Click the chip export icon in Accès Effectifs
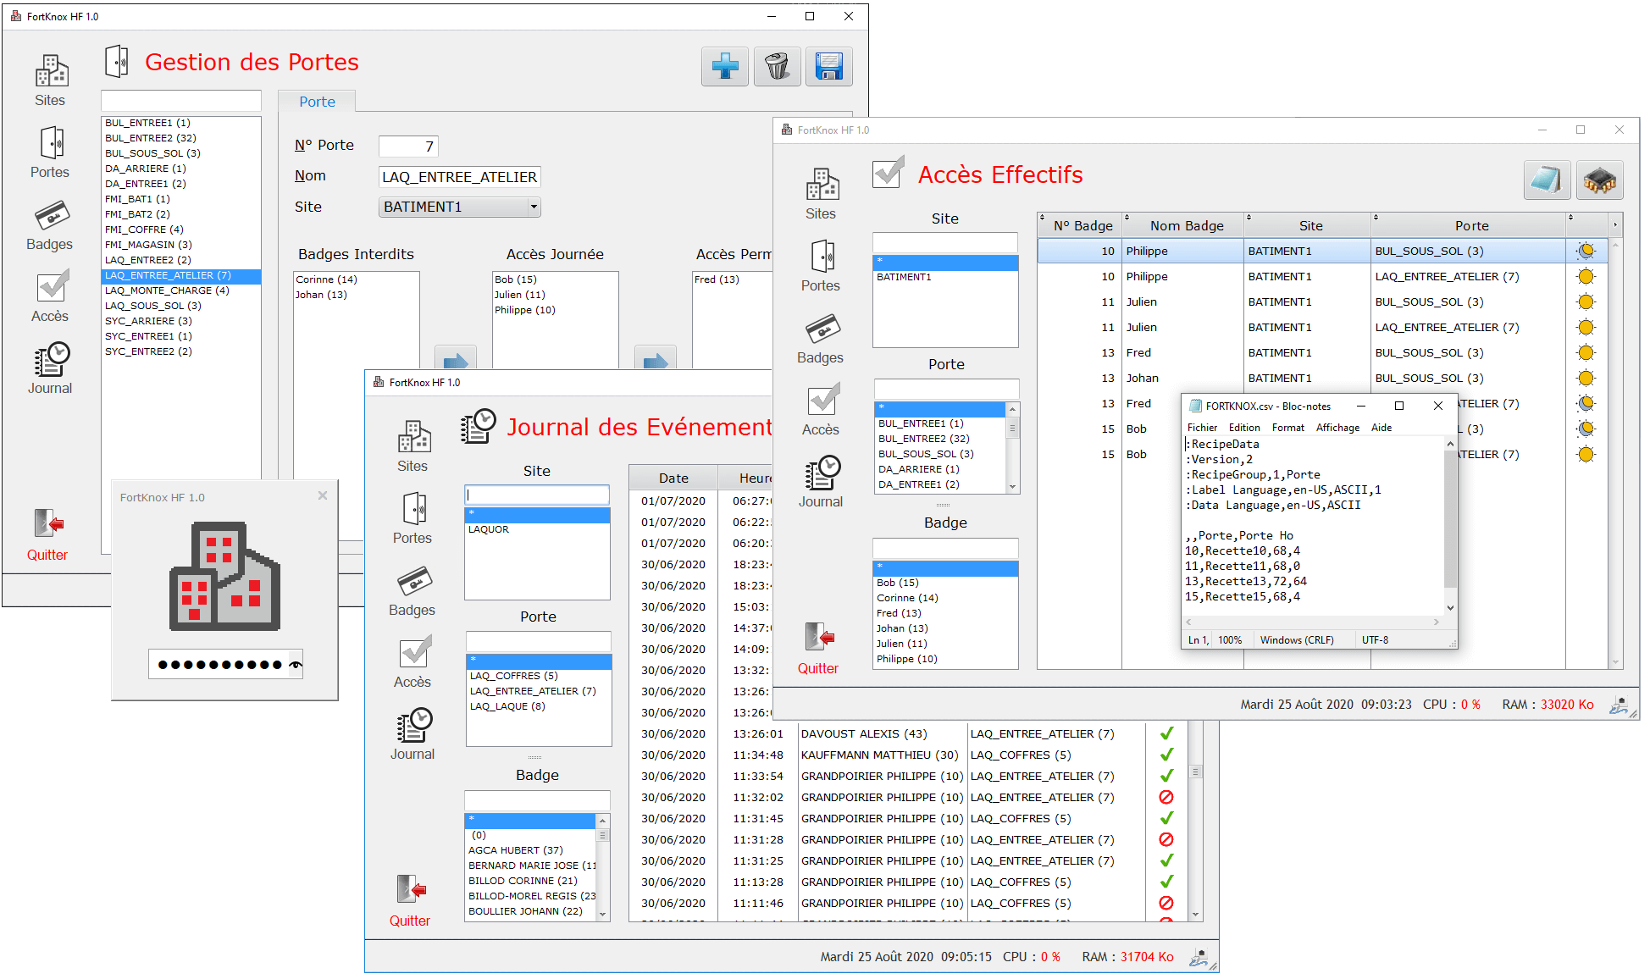 coord(1599,180)
